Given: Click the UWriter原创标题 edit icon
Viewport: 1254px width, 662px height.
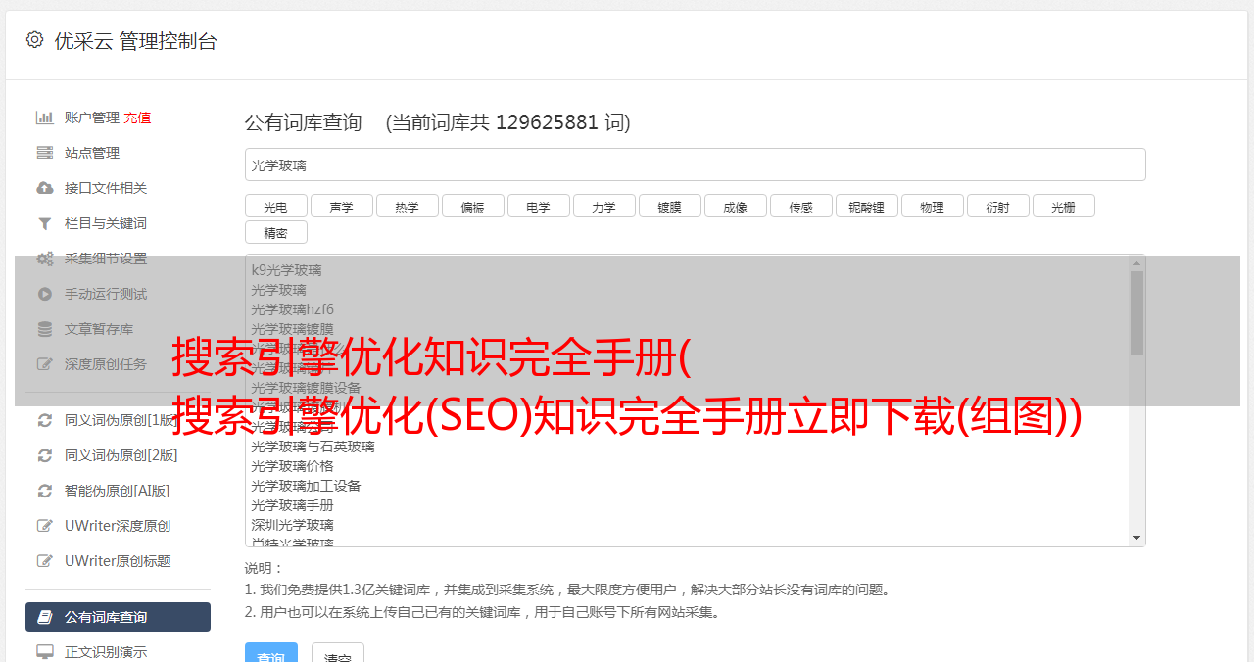Looking at the screenshot, I should click(x=44, y=561).
